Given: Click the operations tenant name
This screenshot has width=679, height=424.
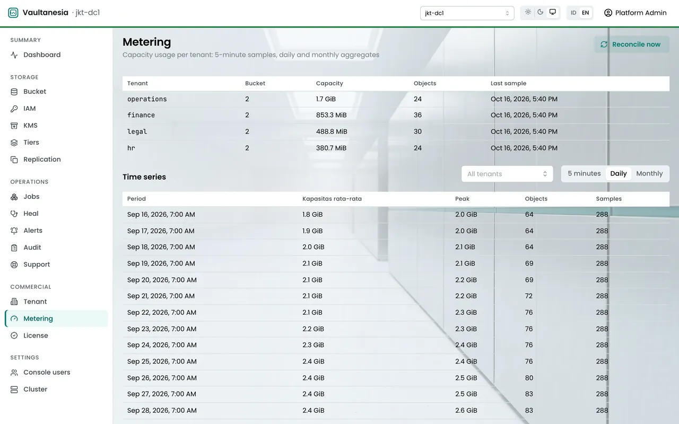Looking at the screenshot, I should click(x=147, y=99).
